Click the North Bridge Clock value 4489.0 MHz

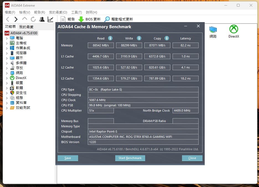186,110
